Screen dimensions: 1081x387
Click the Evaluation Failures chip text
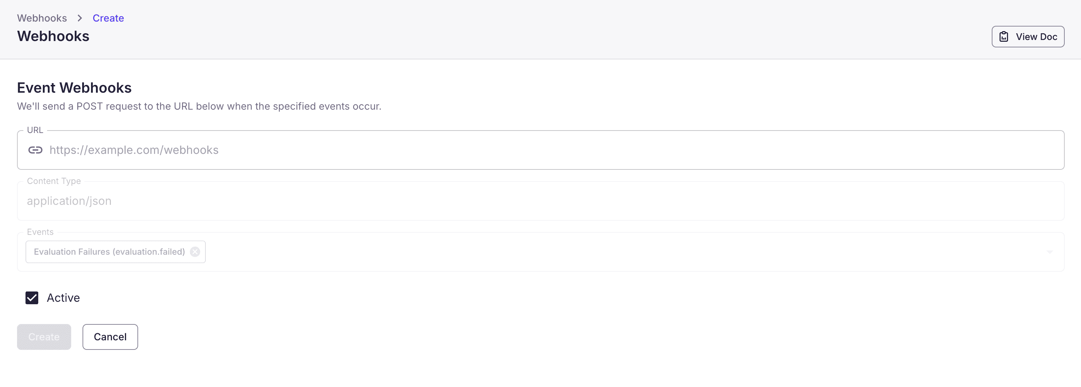pyautogui.click(x=109, y=252)
